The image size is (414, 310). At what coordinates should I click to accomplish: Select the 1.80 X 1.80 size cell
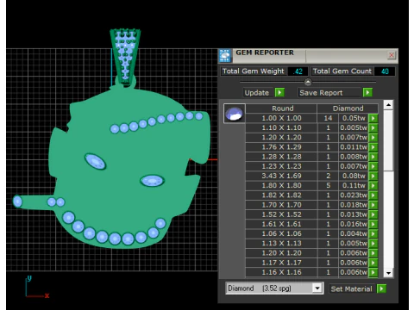point(281,185)
